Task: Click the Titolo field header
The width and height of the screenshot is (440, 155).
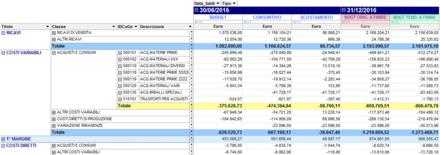Action: point(25,27)
